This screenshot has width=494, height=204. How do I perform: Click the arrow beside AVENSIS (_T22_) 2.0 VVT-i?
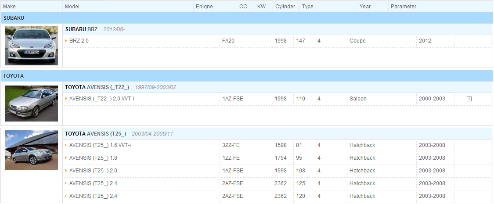(x=66, y=99)
